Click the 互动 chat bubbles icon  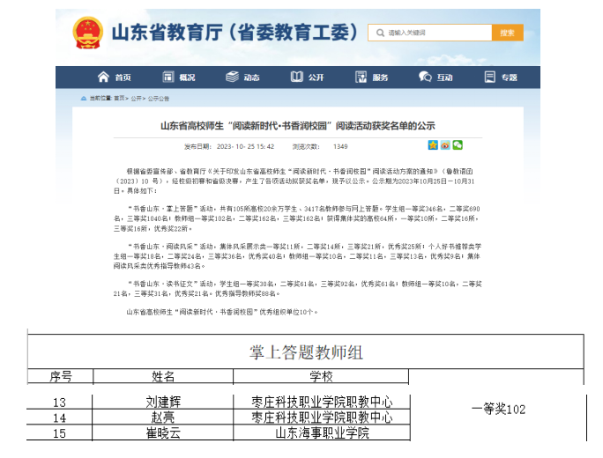pyautogui.click(x=425, y=78)
